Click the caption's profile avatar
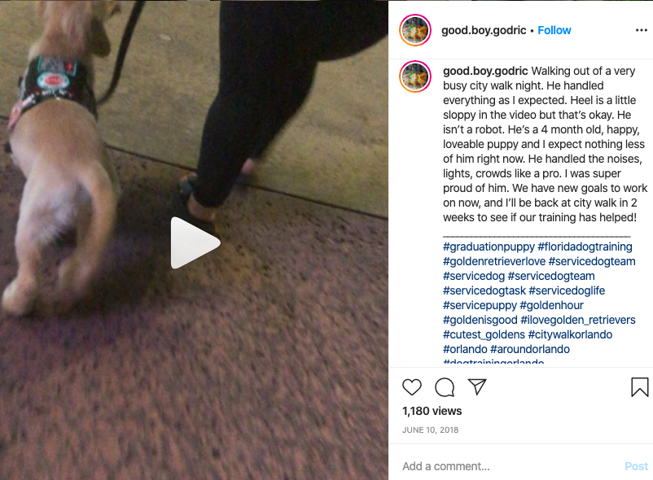653x480 pixels. [414, 76]
